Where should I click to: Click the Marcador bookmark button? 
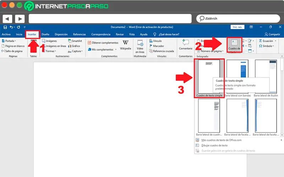[157, 46]
